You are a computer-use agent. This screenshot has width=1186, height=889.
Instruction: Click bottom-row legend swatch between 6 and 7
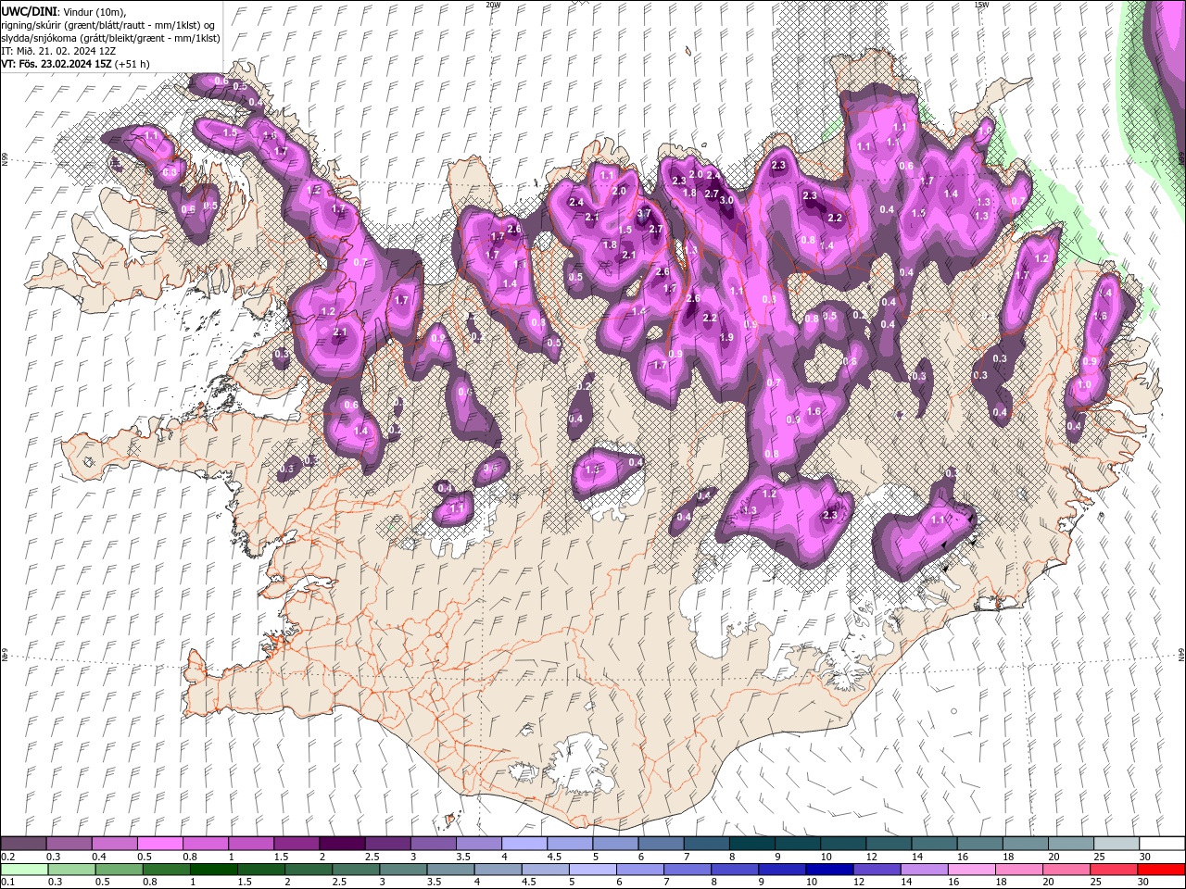639,870
